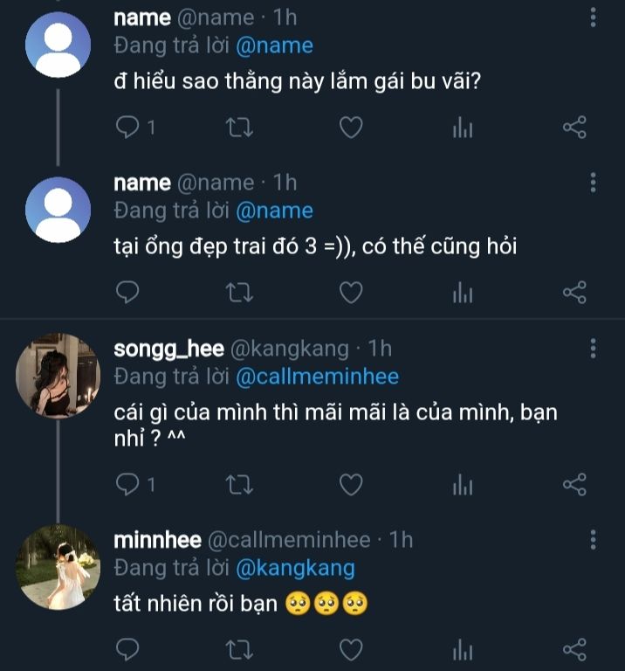Share minnhee's 'tất nhiên rồi bạn' tweet

[x=574, y=650]
